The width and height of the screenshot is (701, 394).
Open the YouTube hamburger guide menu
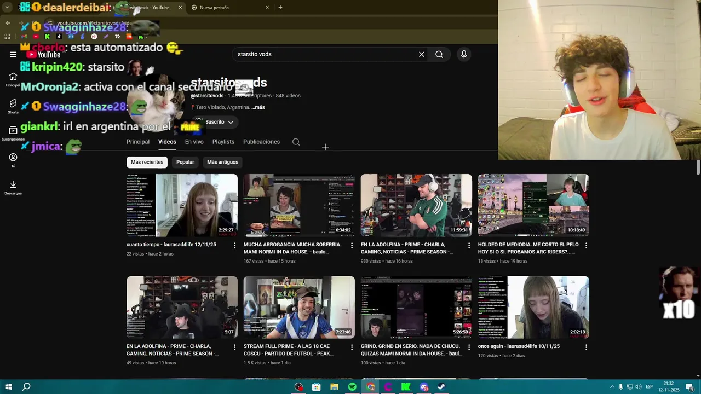(13, 54)
